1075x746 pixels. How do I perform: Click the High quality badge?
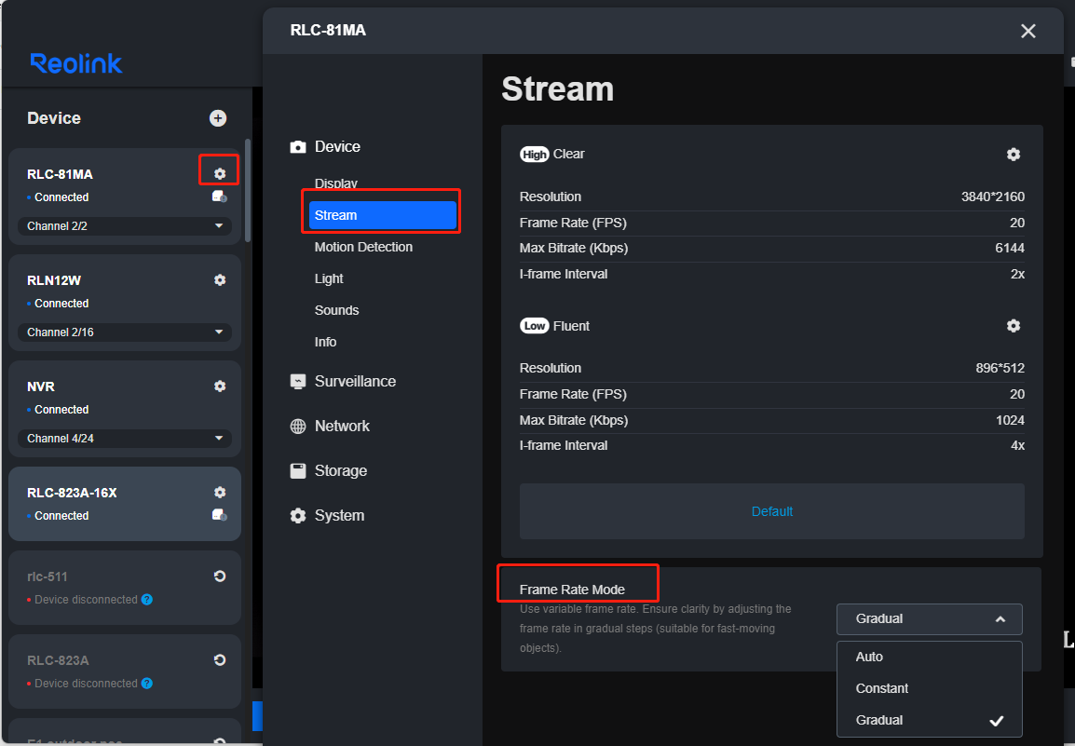click(534, 155)
